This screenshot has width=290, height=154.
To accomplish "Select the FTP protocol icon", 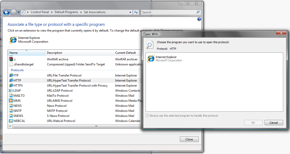I will click(11, 75).
